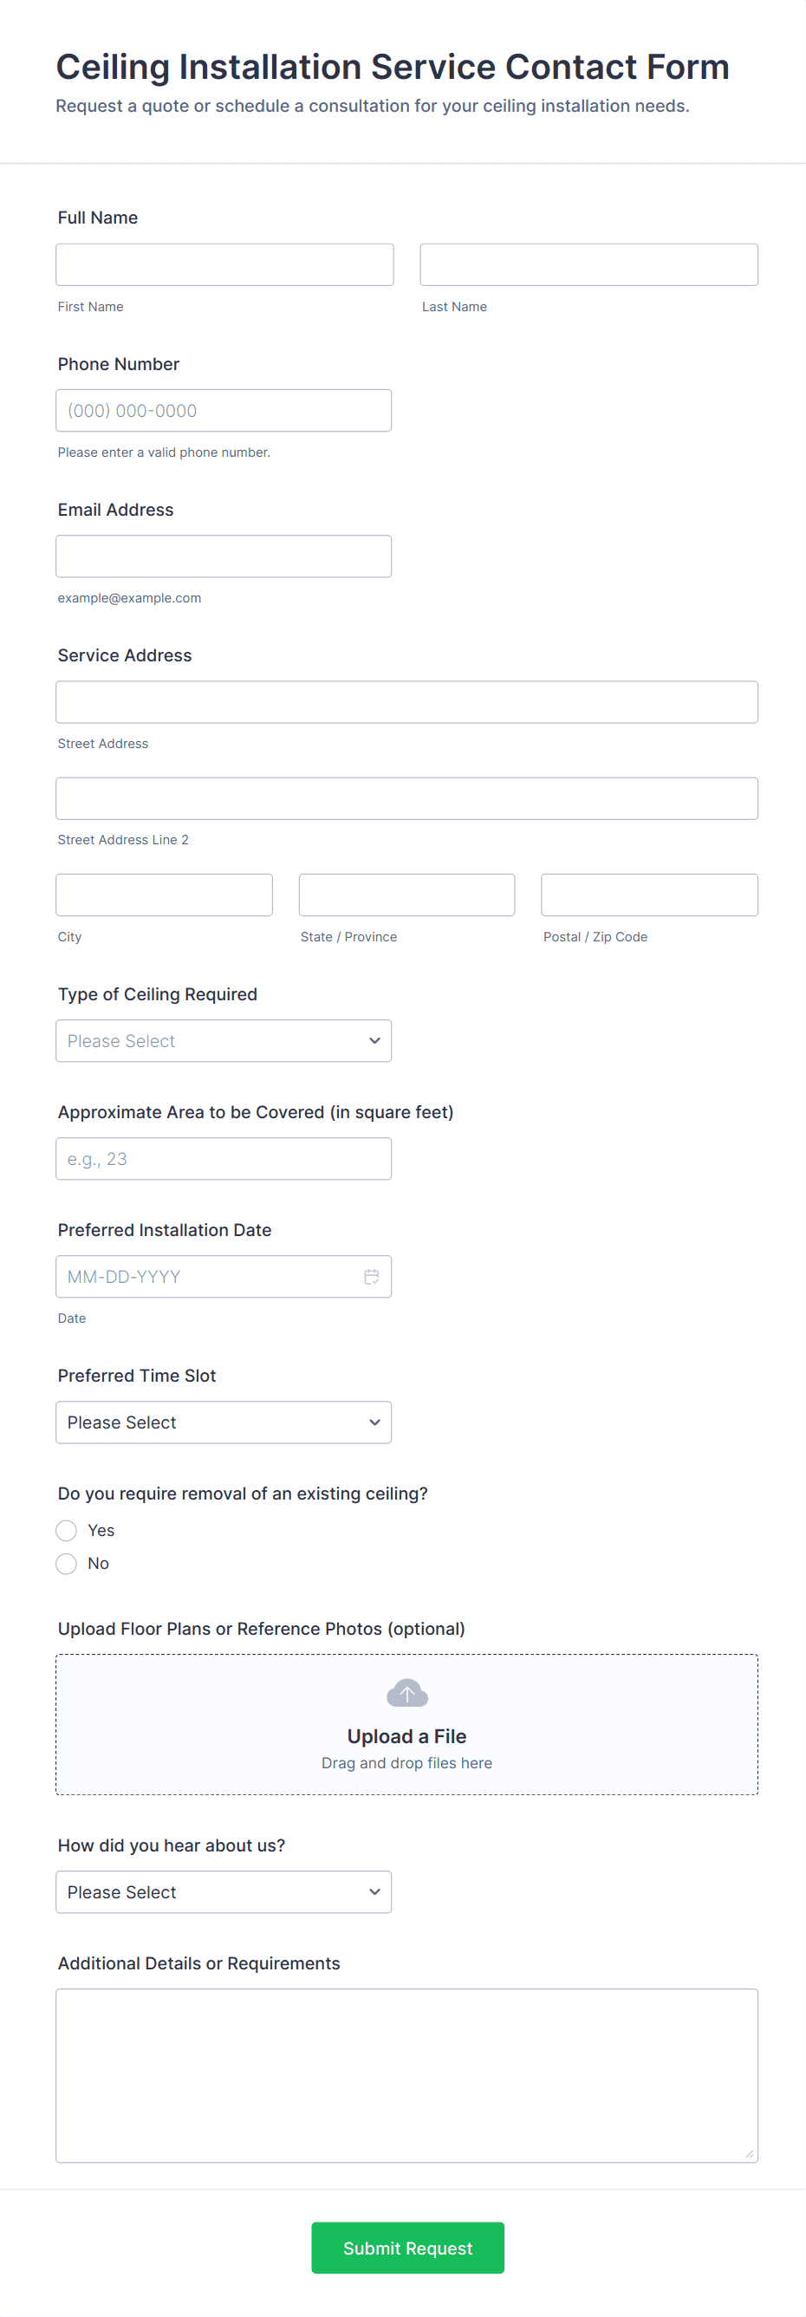Focus the First Name input field
The width and height of the screenshot is (806, 2317).
click(224, 264)
